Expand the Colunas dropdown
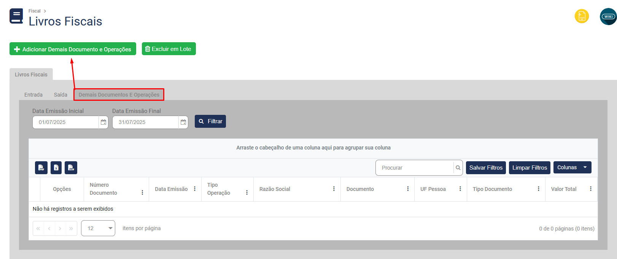 pos(572,167)
